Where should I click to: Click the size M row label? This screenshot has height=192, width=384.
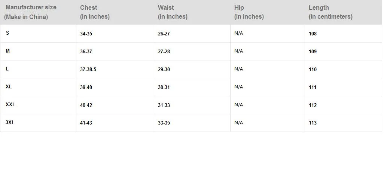[x=7, y=51]
